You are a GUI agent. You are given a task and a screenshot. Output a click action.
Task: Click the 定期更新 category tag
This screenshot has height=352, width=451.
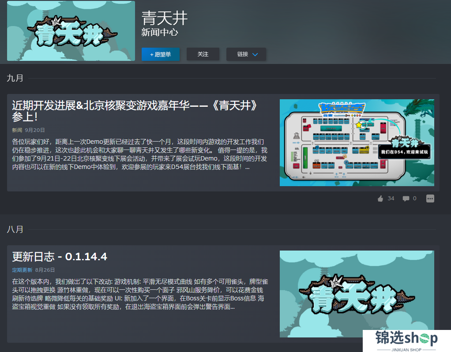click(22, 270)
